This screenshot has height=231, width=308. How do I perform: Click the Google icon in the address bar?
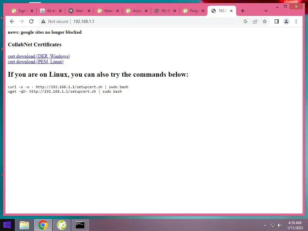tap(245, 21)
